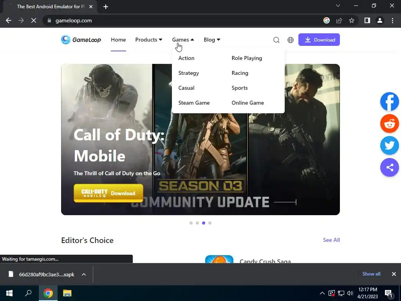This screenshot has width=401, height=301.
Task: Select Casual games category
Action: [x=186, y=88]
